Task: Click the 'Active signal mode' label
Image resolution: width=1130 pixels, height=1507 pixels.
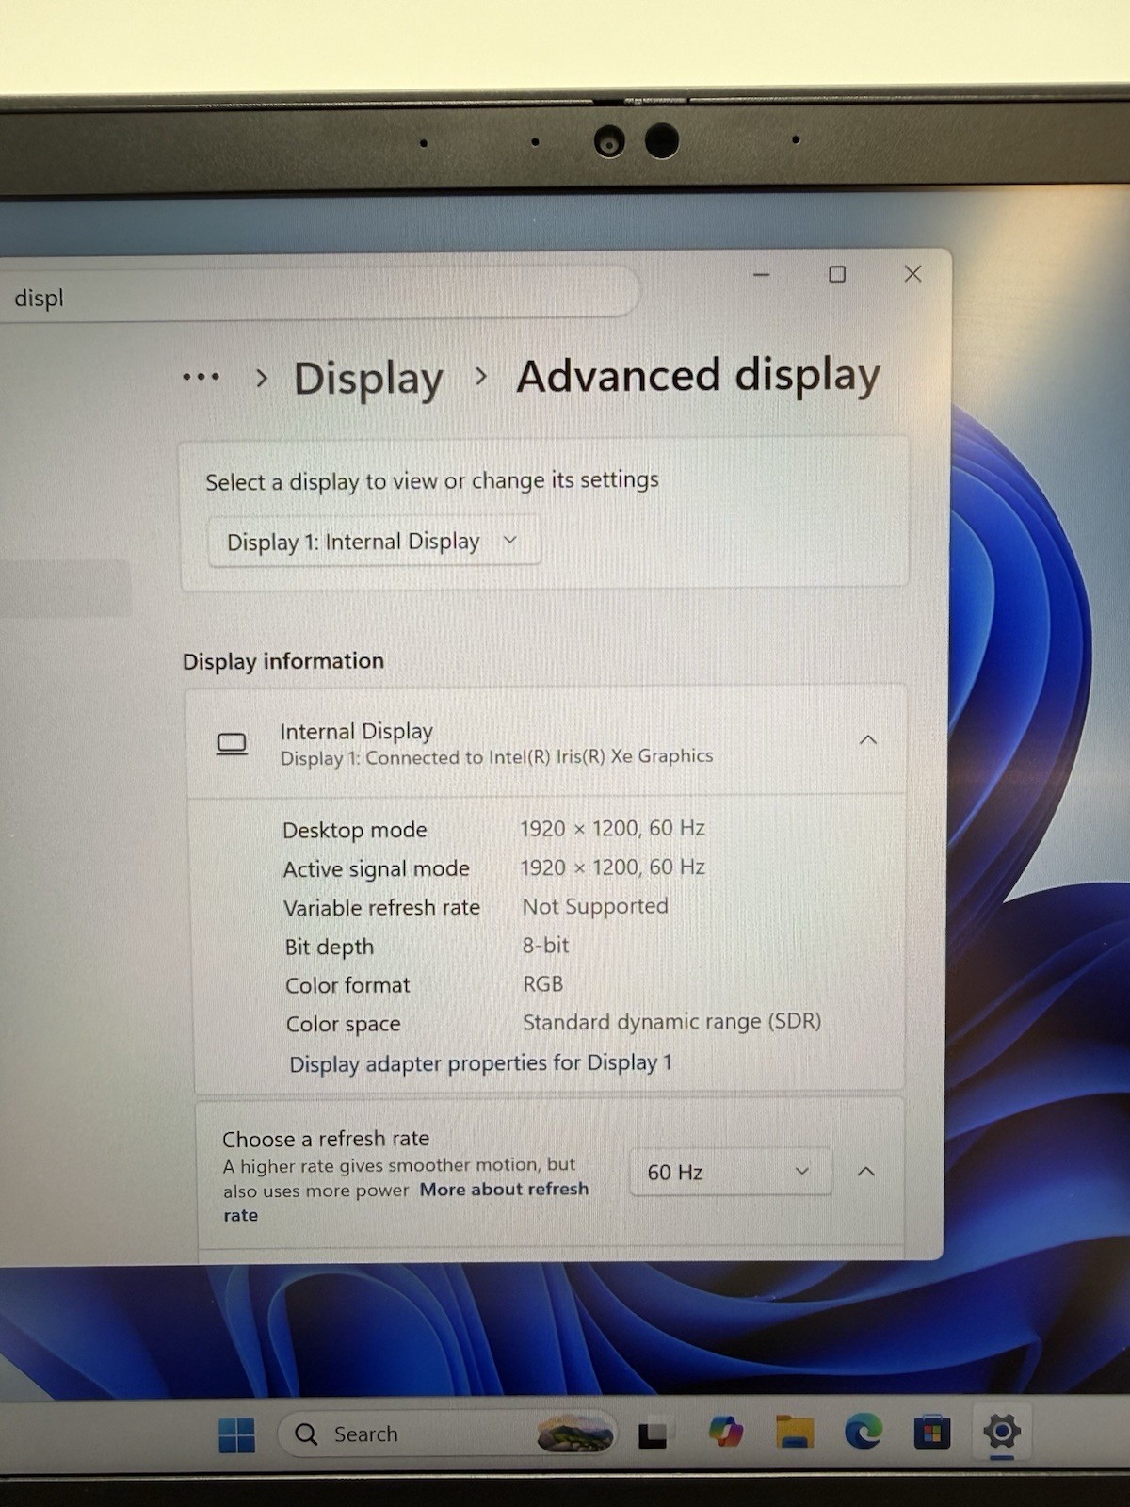Action: coord(376,868)
